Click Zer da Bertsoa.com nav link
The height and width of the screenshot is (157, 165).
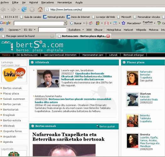(x=27, y=55)
